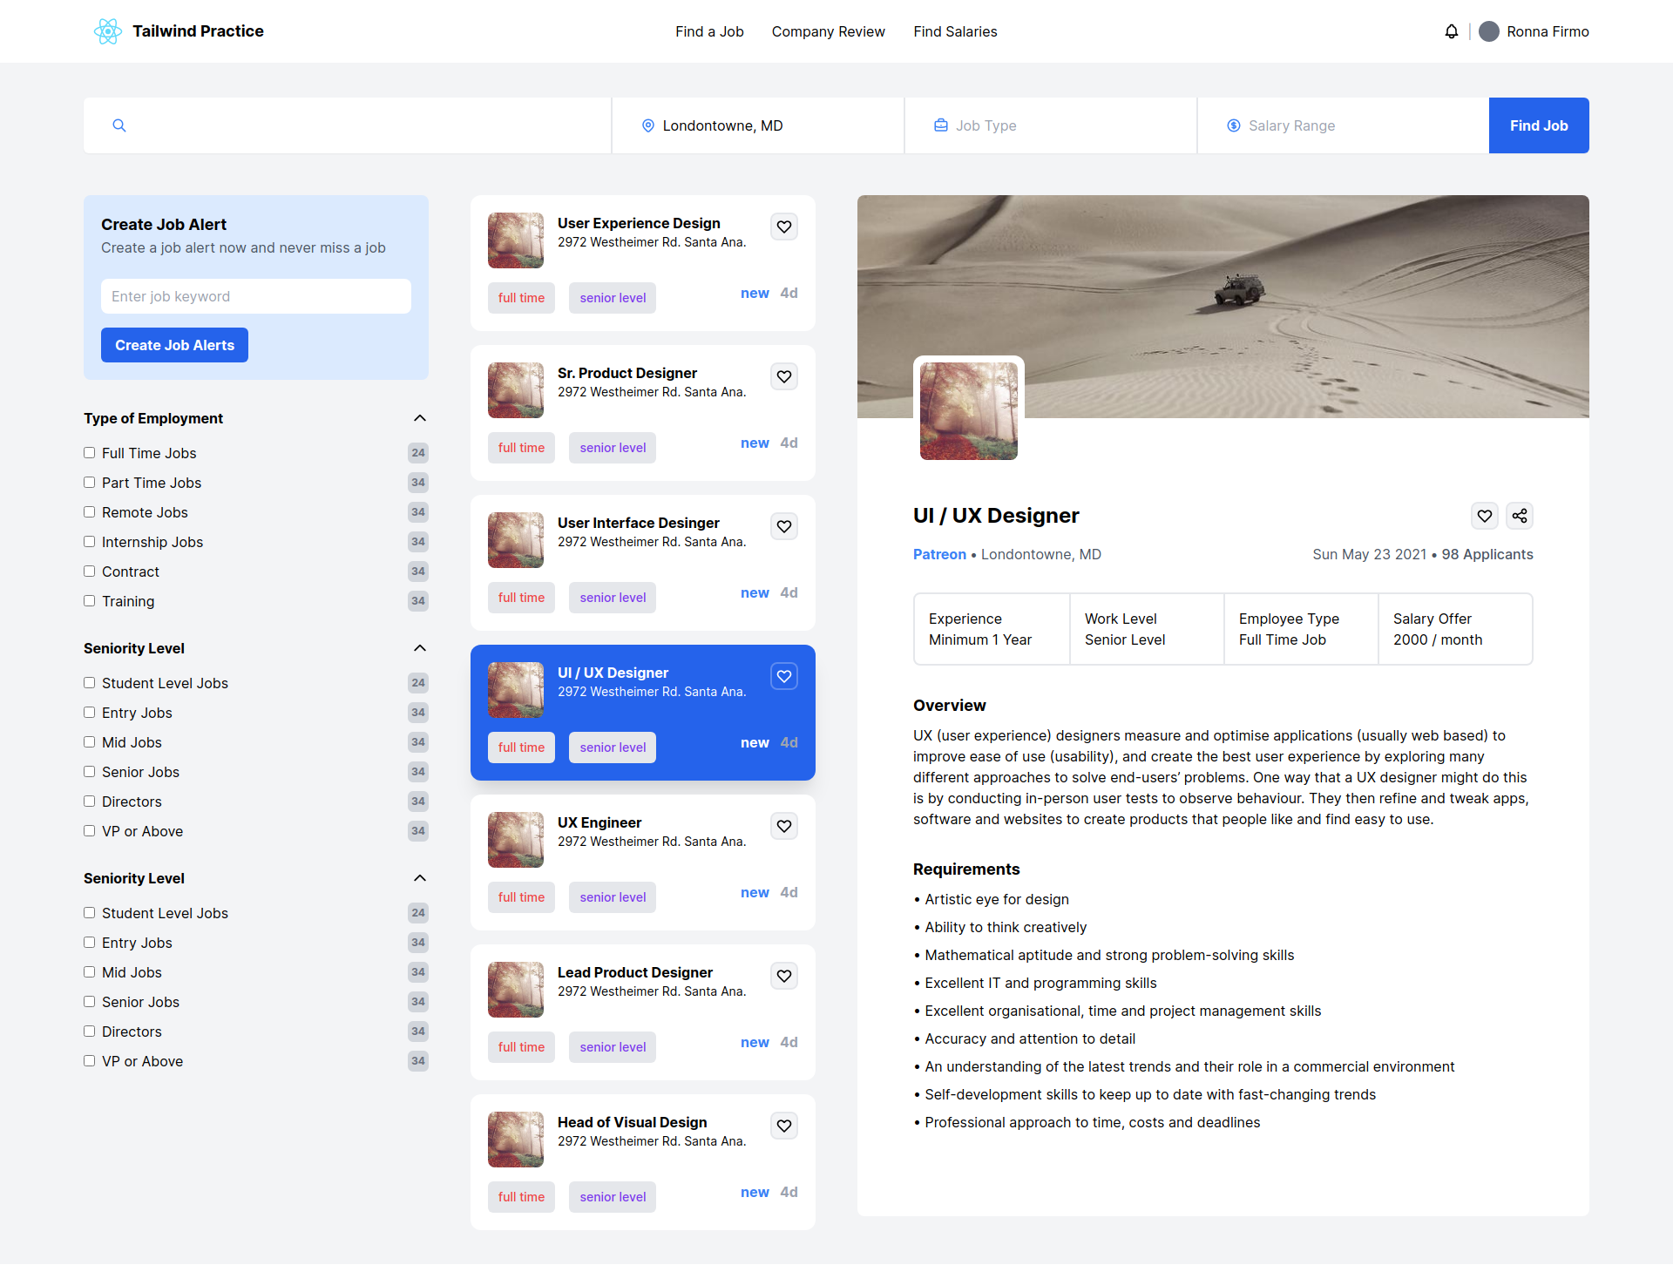Click the Find Job button
The height and width of the screenshot is (1265, 1673).
coord(1539,125)
